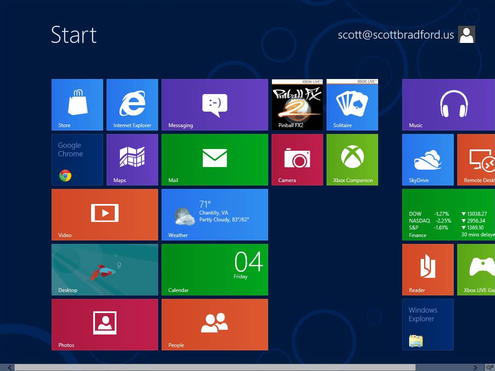495x371 pixels.
Task: Launch Google Chrome from its tile
Action: [x=77, y=160]
